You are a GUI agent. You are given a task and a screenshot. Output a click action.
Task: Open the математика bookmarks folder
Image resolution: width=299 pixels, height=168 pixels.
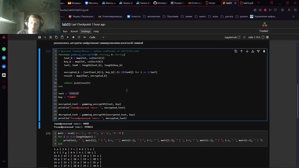coord(151,17)
